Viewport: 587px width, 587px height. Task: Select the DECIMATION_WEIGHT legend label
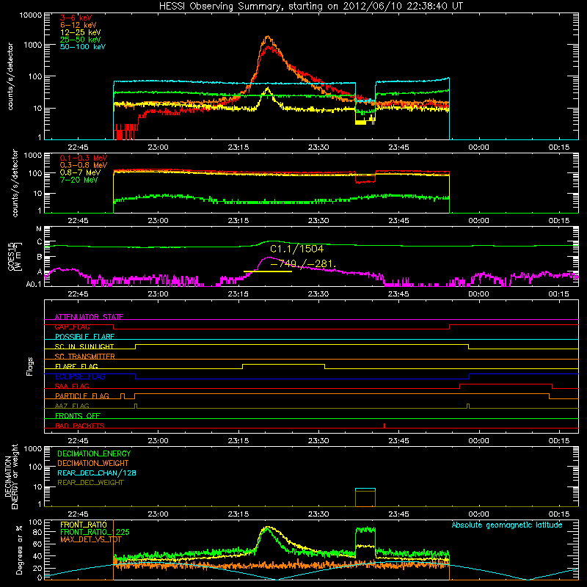coord(92,463)
